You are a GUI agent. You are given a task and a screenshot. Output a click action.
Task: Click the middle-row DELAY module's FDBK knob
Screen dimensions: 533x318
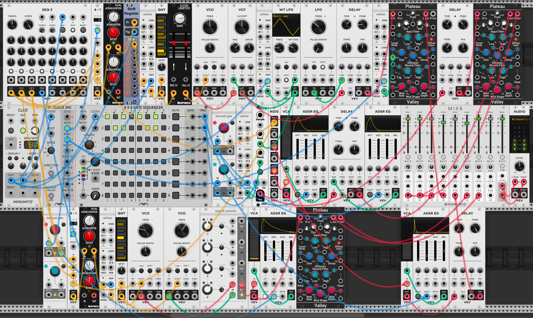[x=354, y=126]
